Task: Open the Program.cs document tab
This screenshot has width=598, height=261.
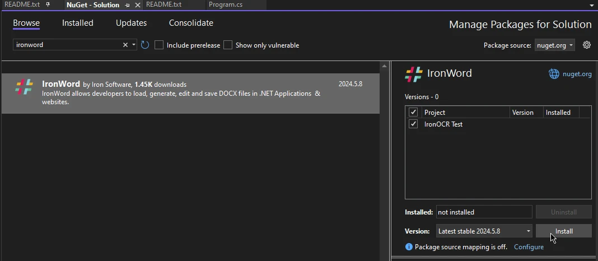Action: (225, 4)
